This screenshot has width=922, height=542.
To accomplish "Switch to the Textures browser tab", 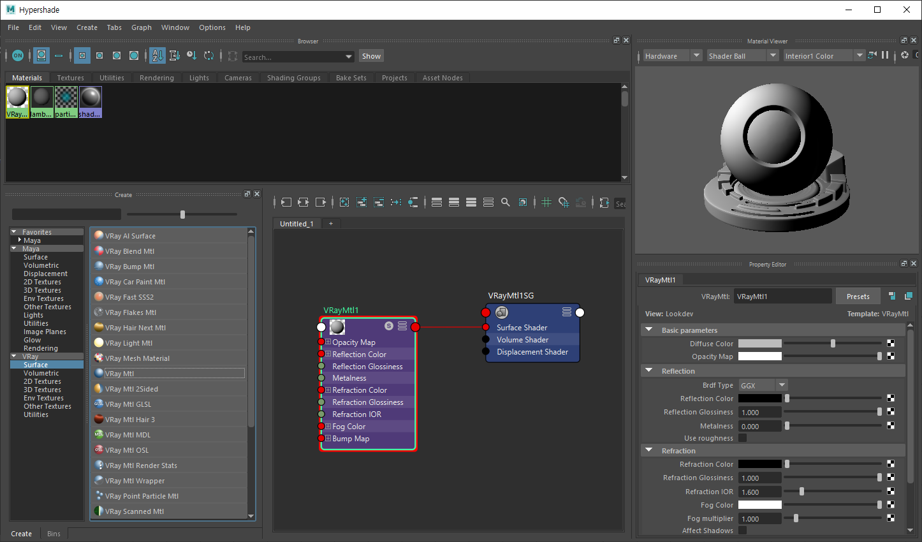I will [x=71, y=78].
